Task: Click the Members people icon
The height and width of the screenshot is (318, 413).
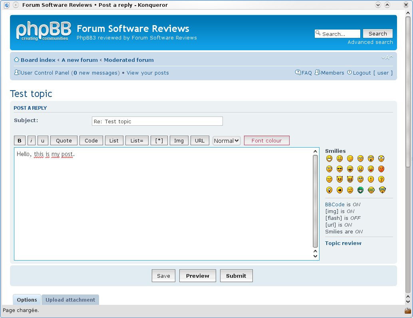Action: (317, 72)
